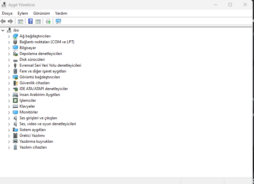Click the Yazdırma kuyrukları printer icon
This screenshot has width=254, height=184.
15,141
